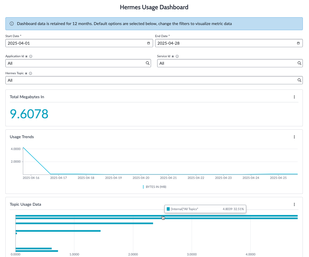Click the Application Id search magnifier icon
Image resolution: width=309 pixels, height=257 pixels.
(148, 63)
